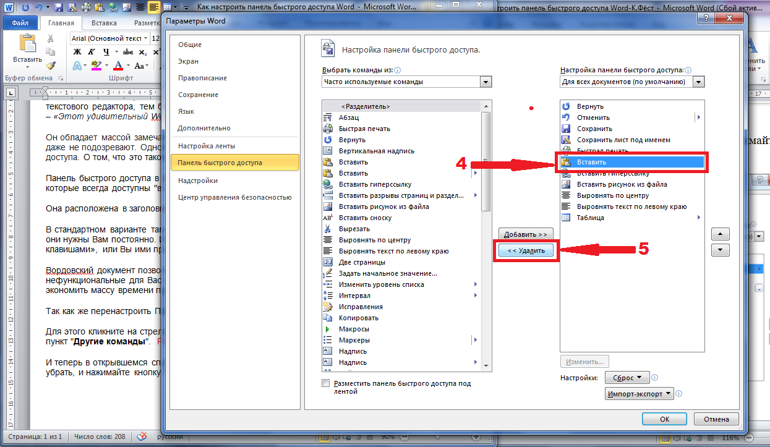Click the Text Effects glowing A icon
Image resolution: width=770 pixels, height=447 pixels.
point(77,65)
